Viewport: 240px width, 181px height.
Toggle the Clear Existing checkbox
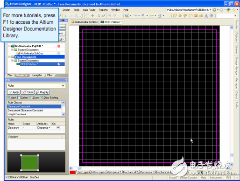[42, 97]
